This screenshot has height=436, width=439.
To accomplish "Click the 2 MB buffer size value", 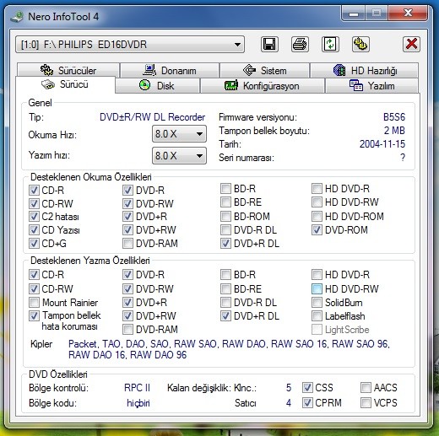I will pos(394,131).
